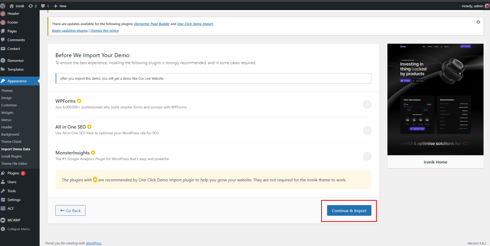Image resolution: width=490 pixels, height=246 pixels.
Task: Click the Collapse Menu arrow icon
Action: pos(3,229)
